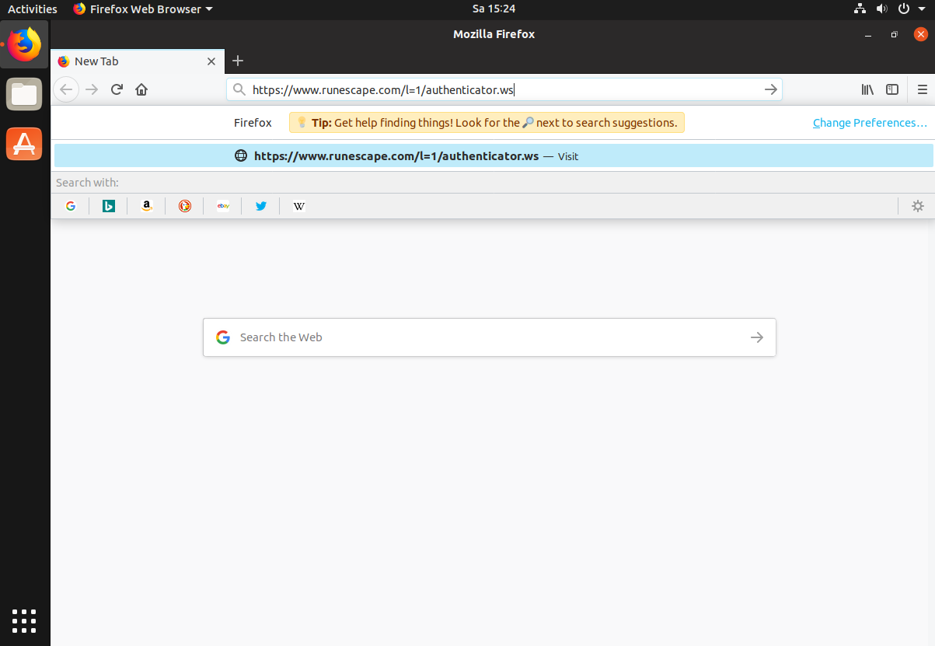The height and width of the screenshot is (646, 935).
Task: Search with Wikipedia icon
Action: 299,206
